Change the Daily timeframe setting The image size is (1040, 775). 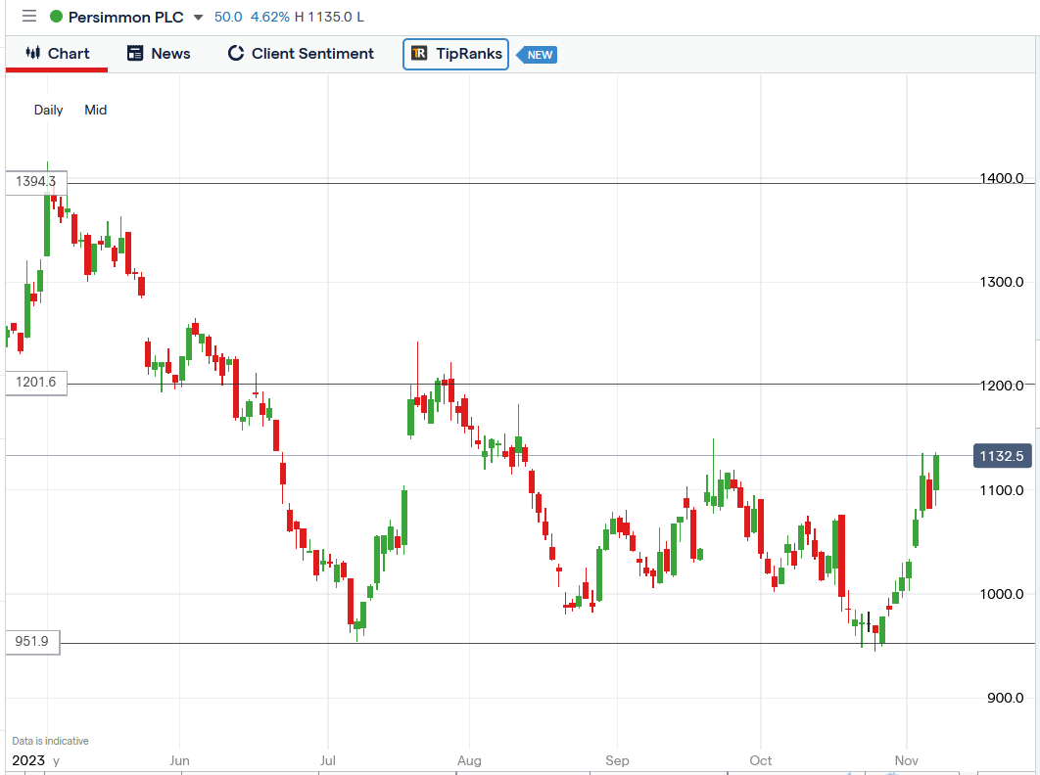(x=48, y=110)
